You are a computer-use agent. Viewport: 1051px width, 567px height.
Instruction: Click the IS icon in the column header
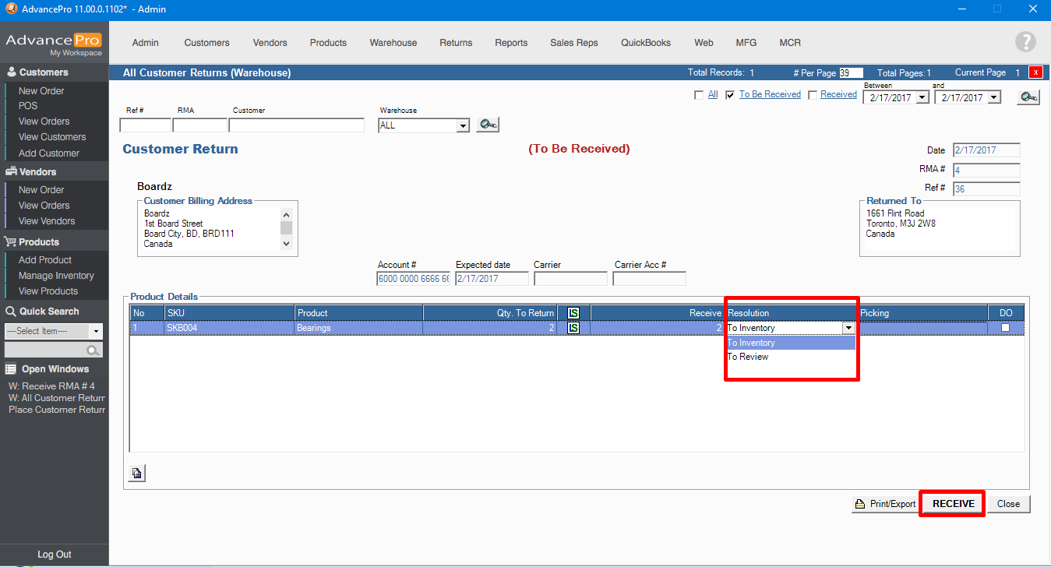click(573, 313)
